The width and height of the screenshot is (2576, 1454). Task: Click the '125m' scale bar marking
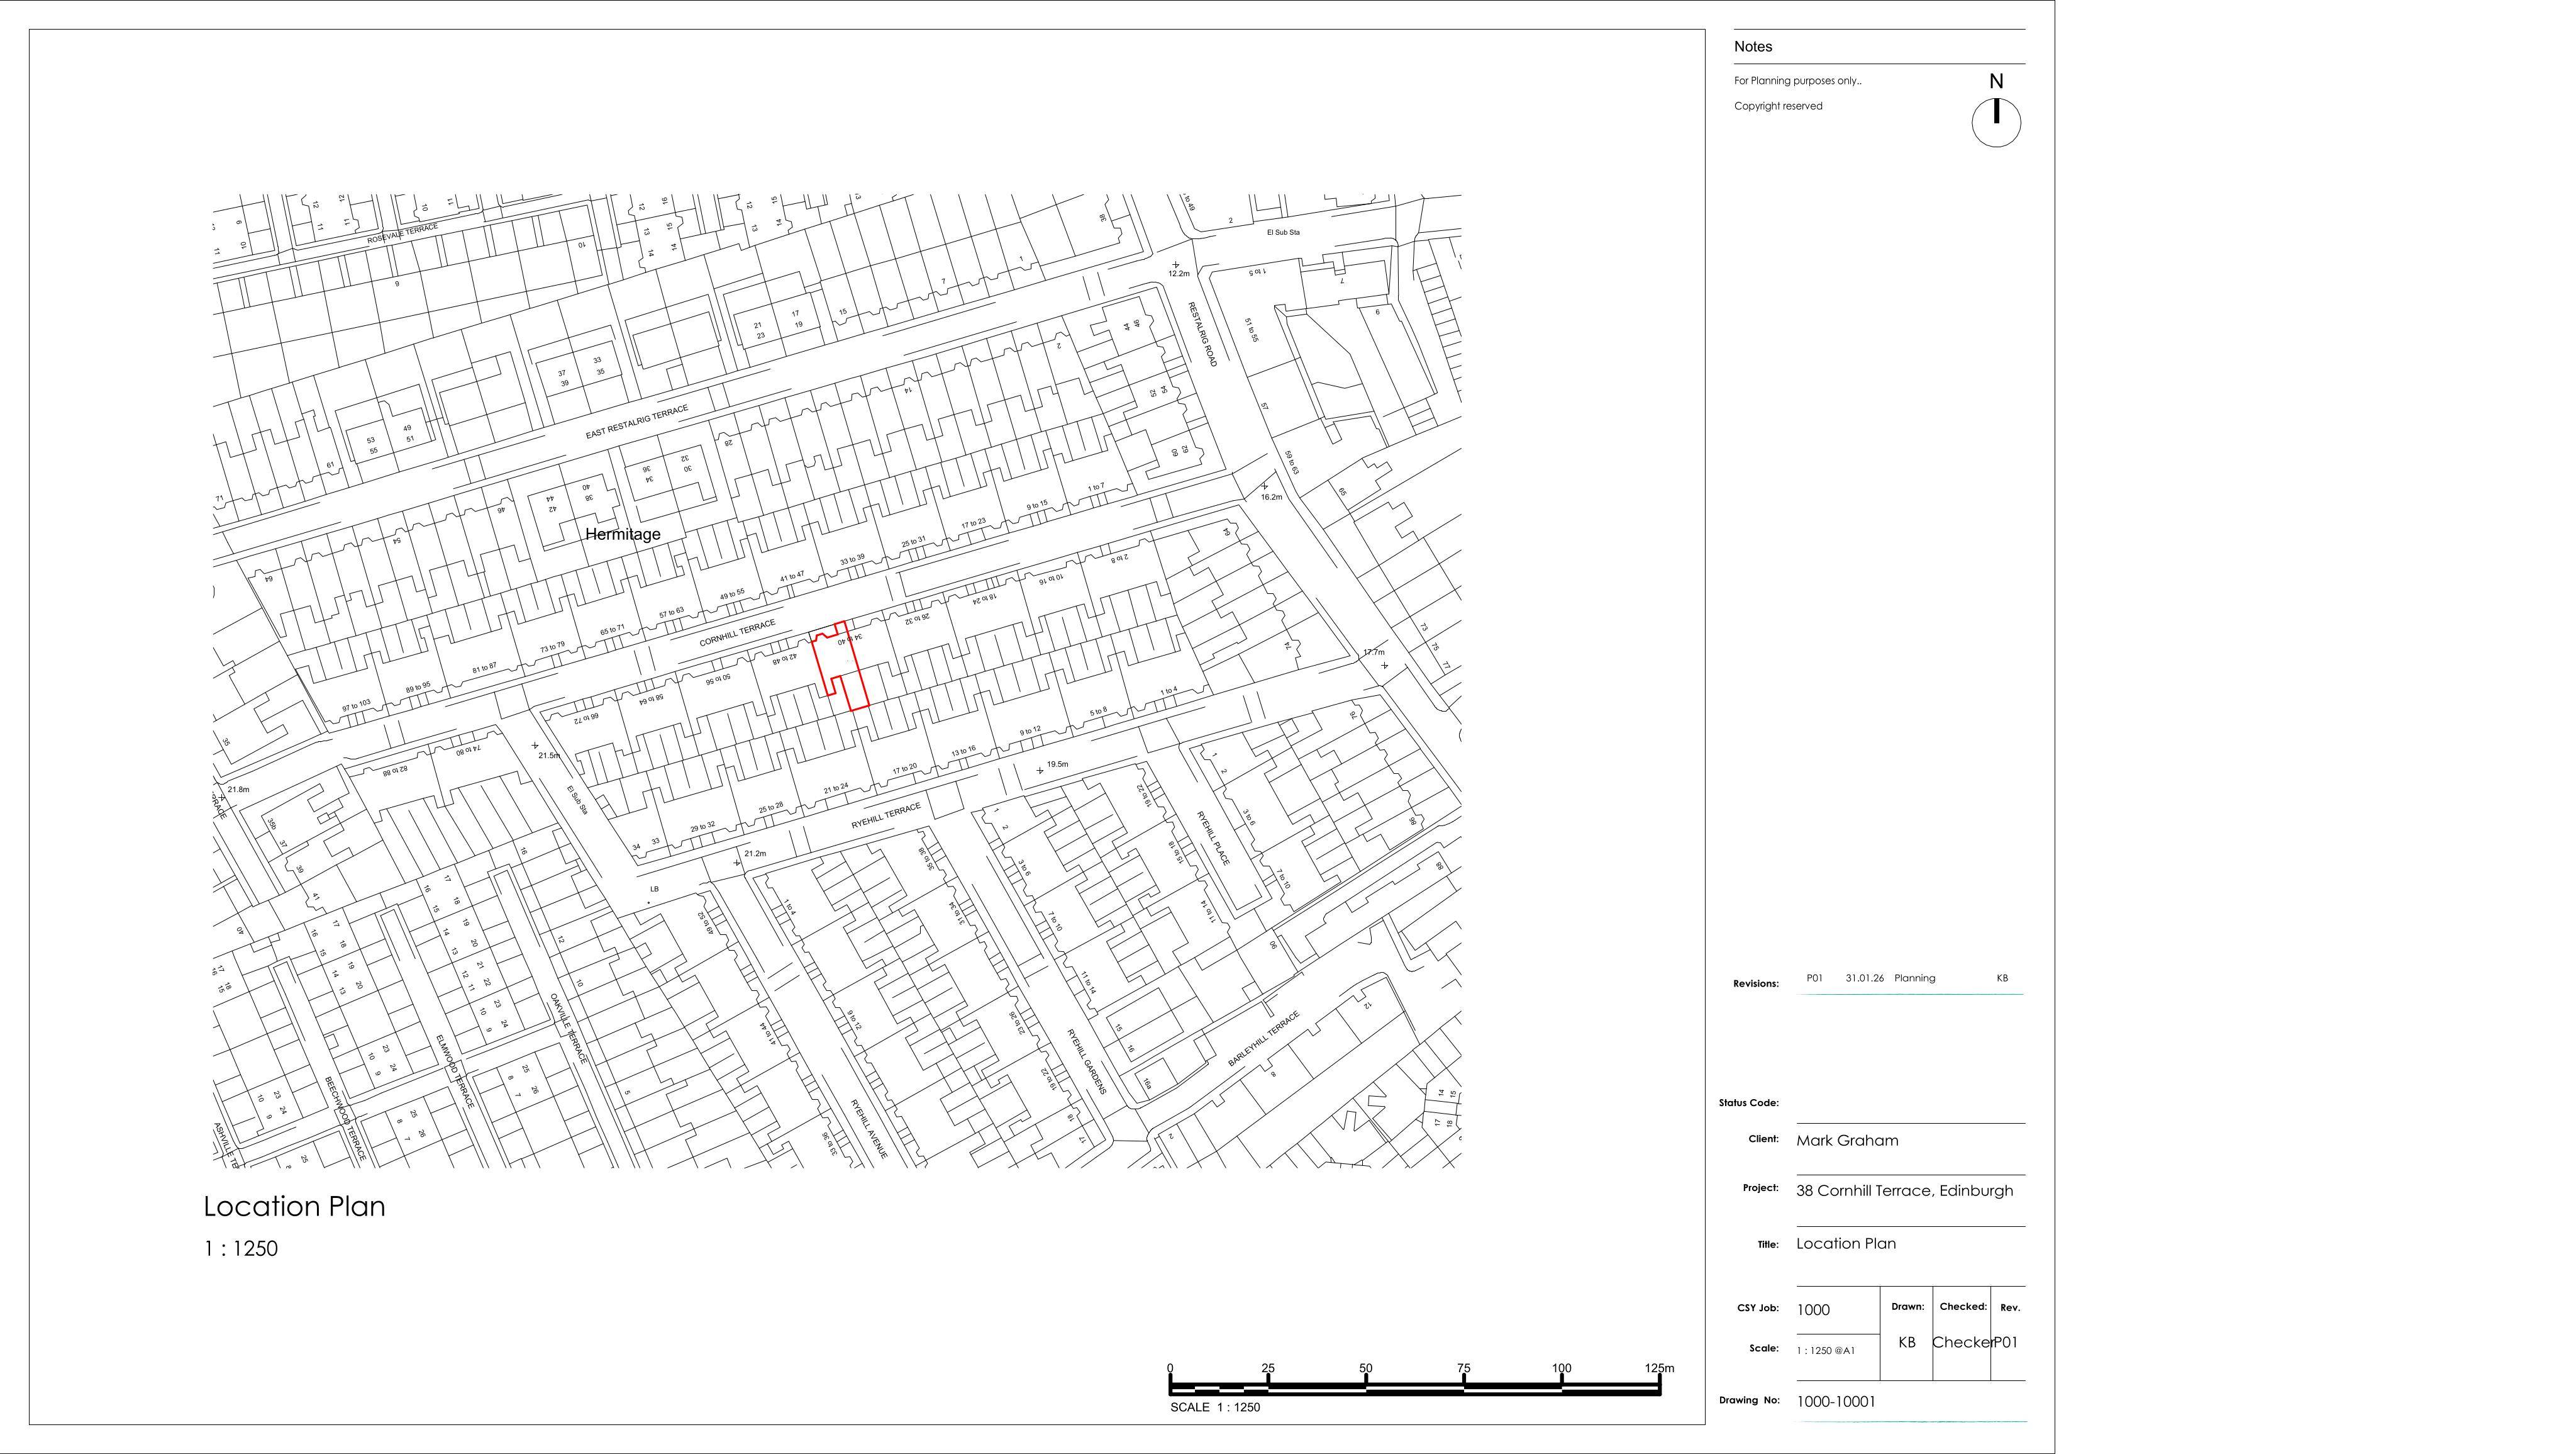click(1659, 1368)
